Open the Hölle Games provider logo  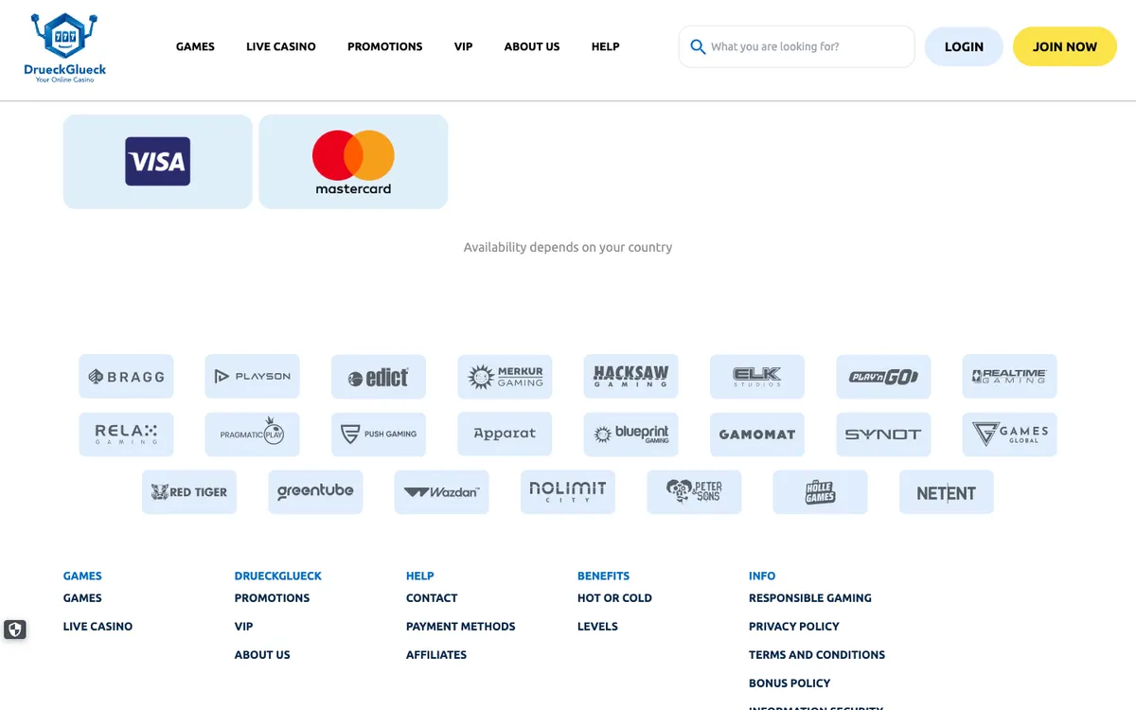pyautogui.click(x=821, y=492)
